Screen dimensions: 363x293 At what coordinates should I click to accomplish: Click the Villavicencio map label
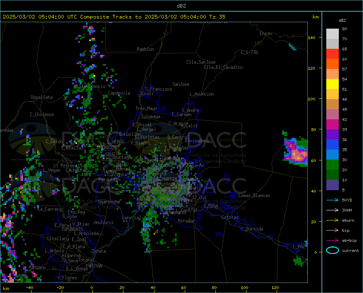[x=90, y=86]
